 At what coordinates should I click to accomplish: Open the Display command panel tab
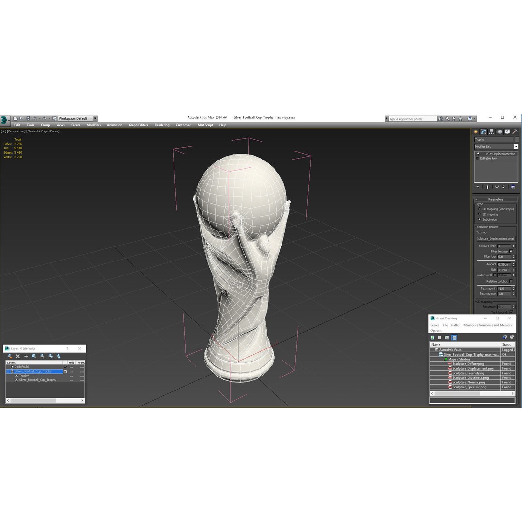pos(507,132)
